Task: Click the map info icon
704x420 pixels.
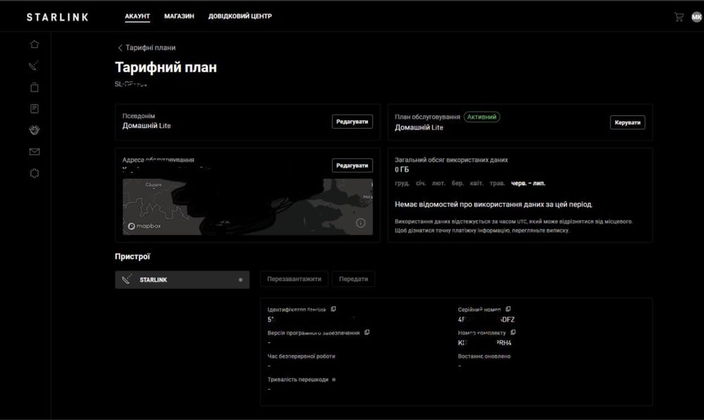Action: [x=360, y=223]
